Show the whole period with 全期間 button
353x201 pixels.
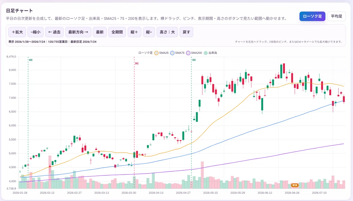click(117, 32)
